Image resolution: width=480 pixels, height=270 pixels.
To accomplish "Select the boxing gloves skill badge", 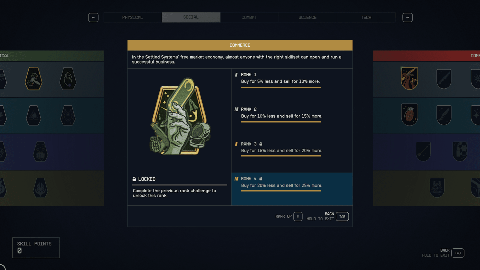I will tap(33, 78).
